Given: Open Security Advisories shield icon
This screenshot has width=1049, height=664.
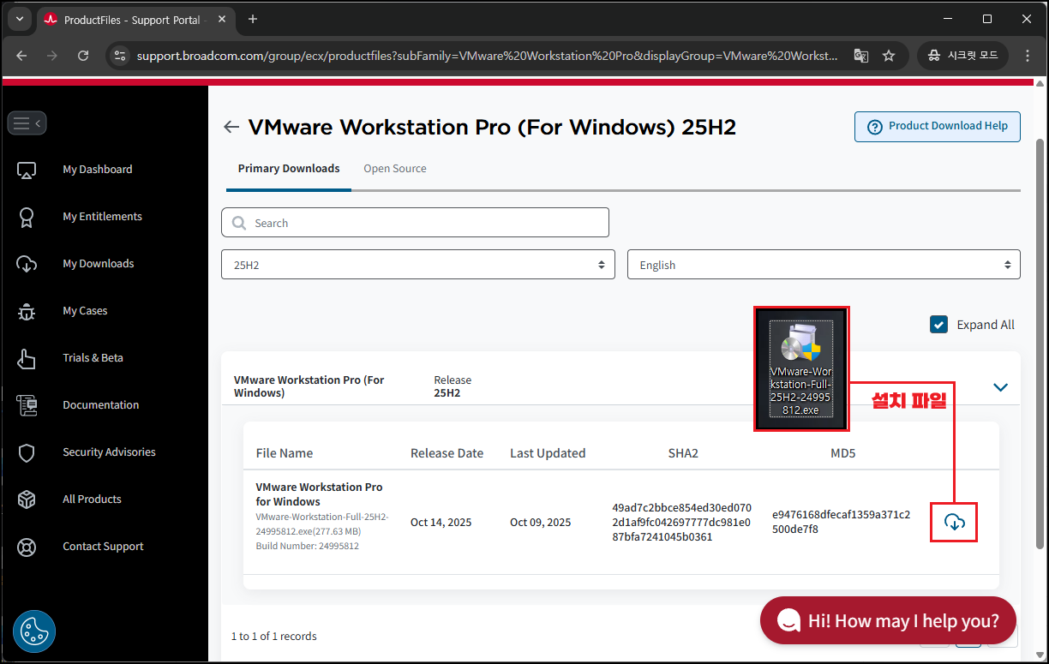Looking at the screenshot, I should (27, 452).
